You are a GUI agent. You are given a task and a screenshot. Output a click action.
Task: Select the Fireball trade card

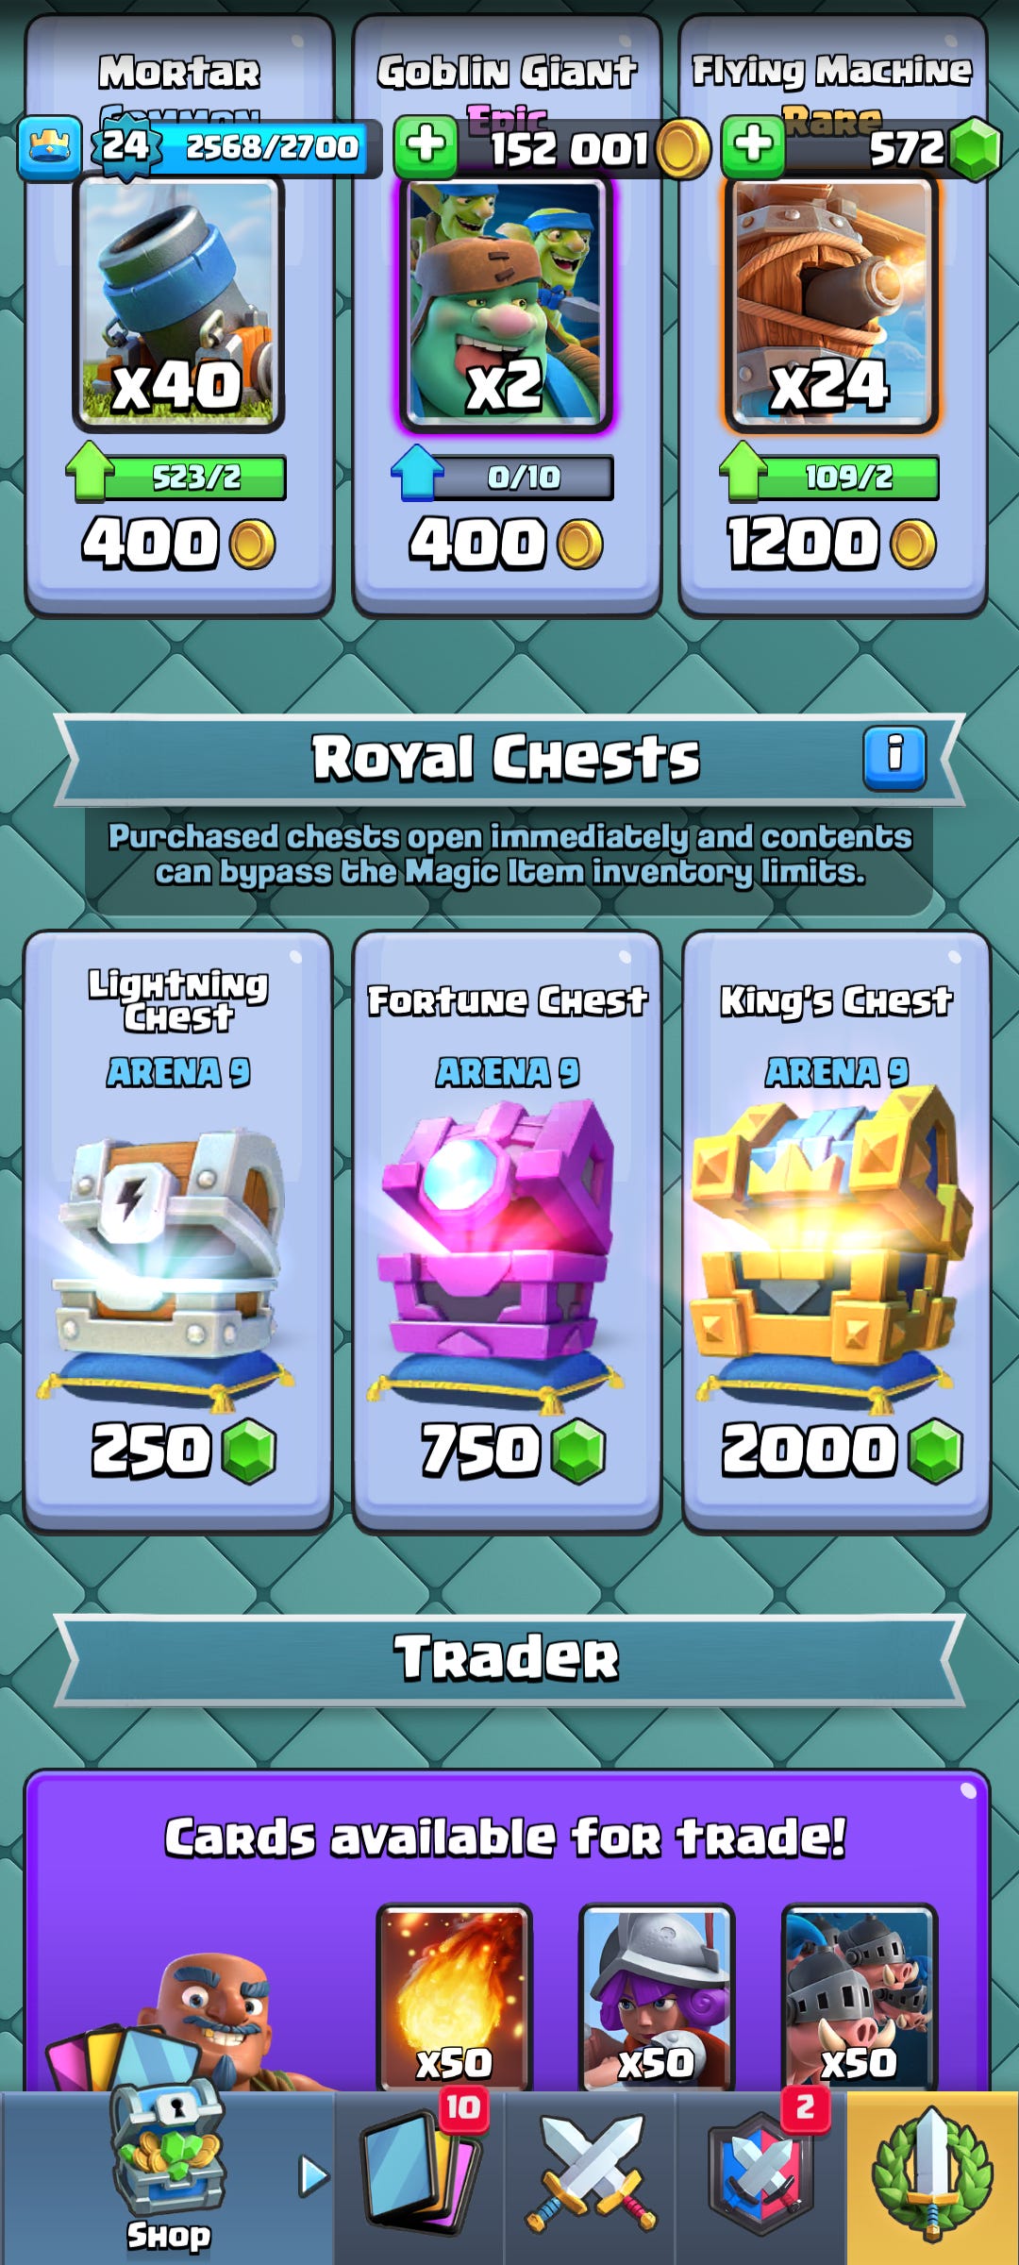pyautogui.click(x=454, y=1997)
